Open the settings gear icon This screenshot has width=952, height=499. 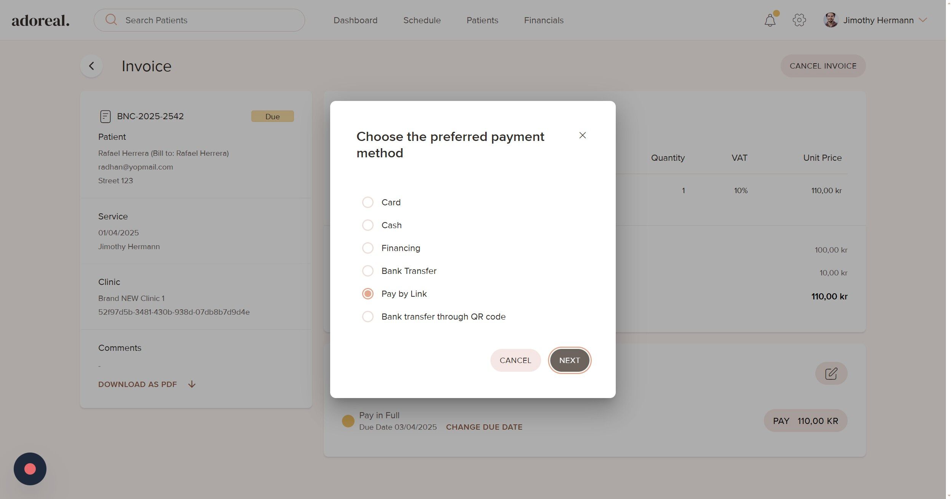(799, 20)
